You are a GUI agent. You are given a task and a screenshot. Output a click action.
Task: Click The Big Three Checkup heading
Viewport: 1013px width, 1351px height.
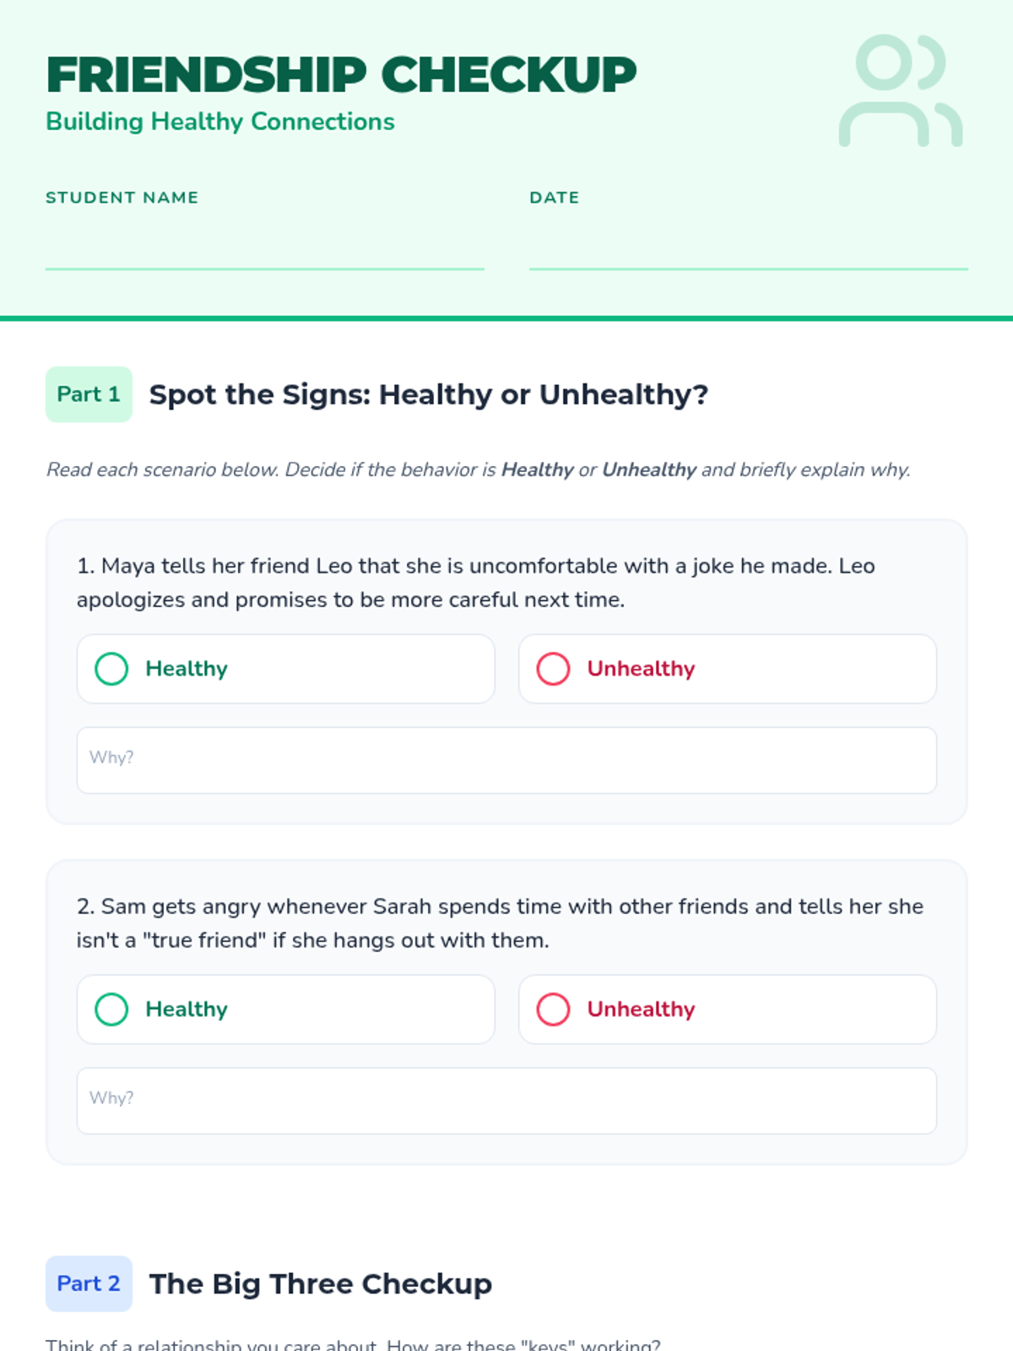[x=321, y=1283]
